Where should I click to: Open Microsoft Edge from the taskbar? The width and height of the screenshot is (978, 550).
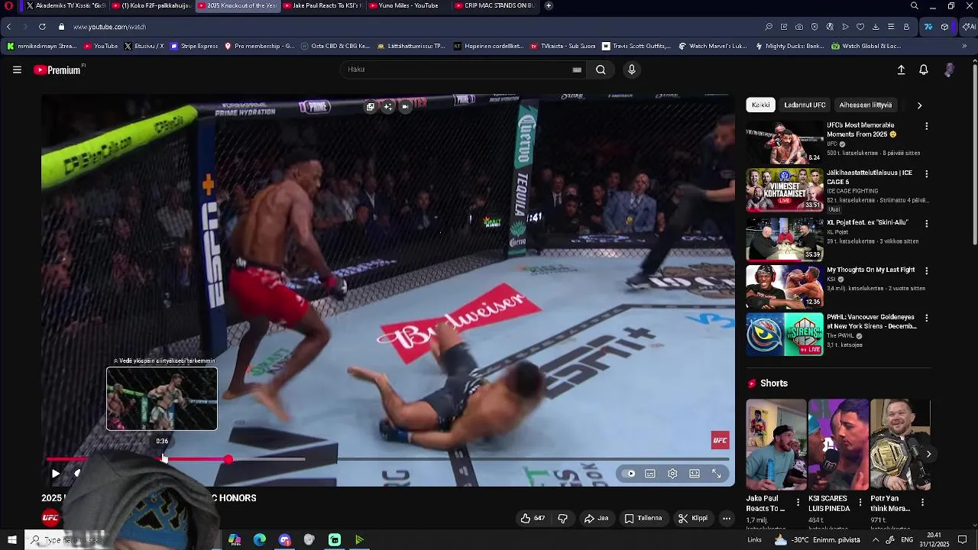pos(260,540)
